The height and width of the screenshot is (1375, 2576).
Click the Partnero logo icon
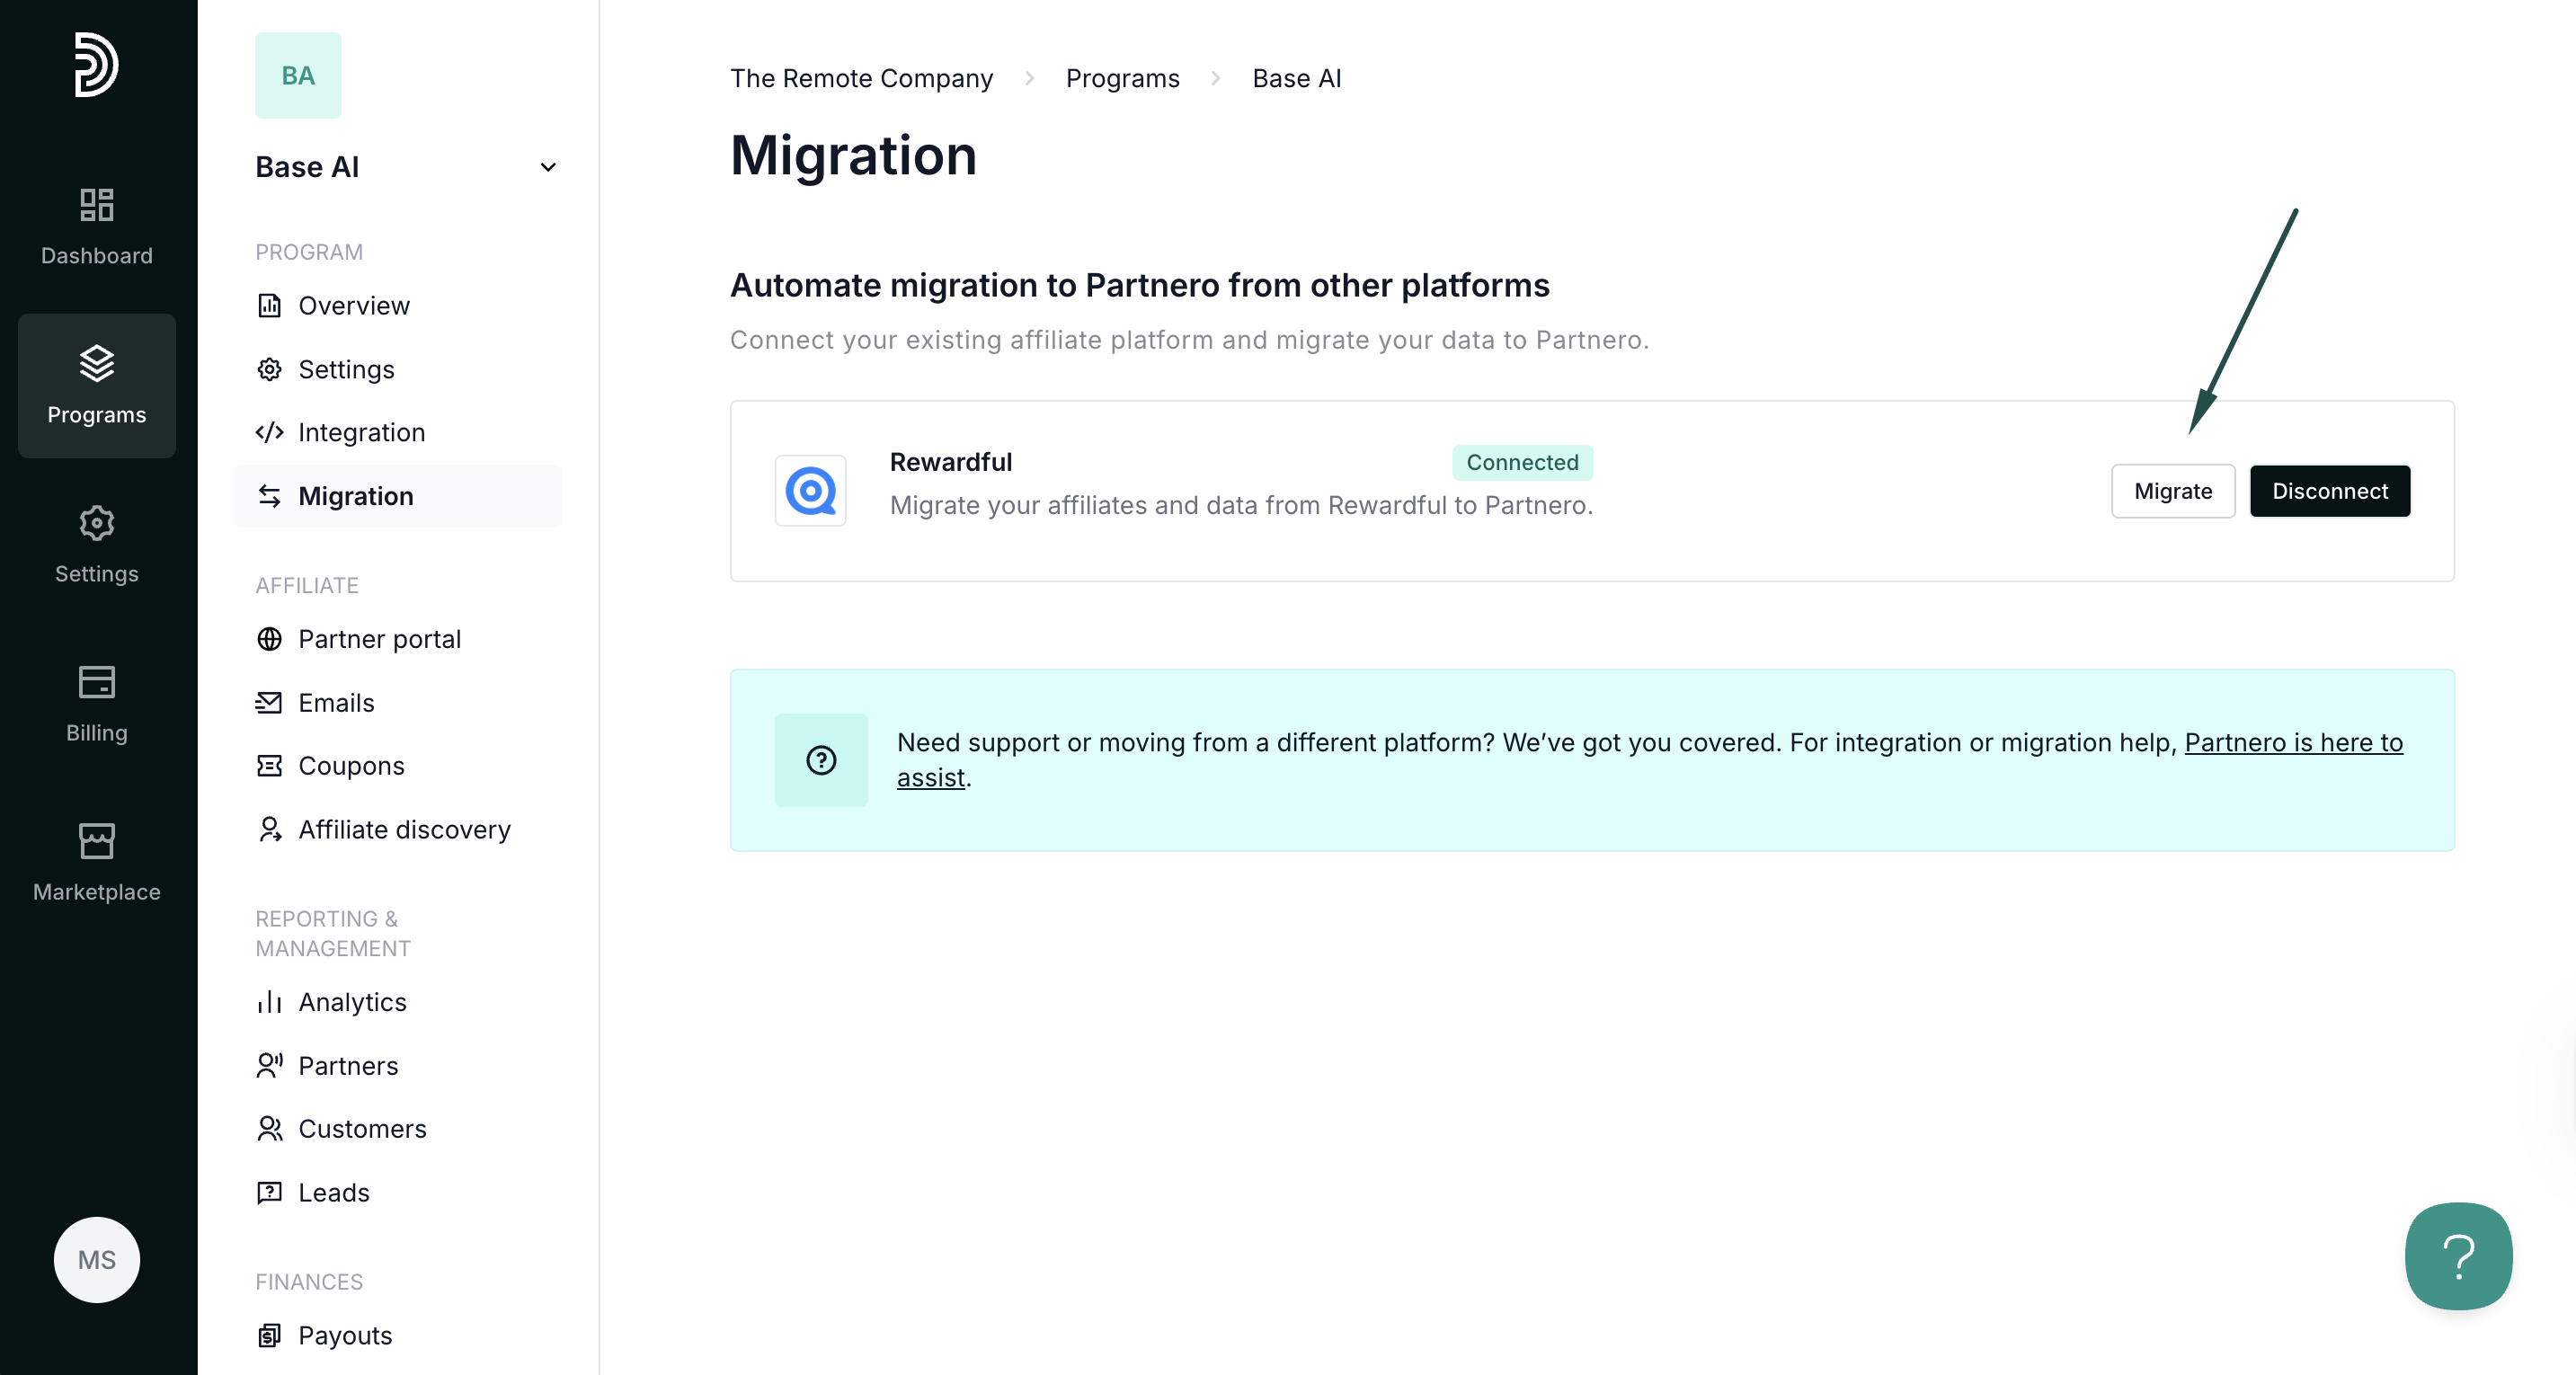pyautogui.click(x=96, y=65)
